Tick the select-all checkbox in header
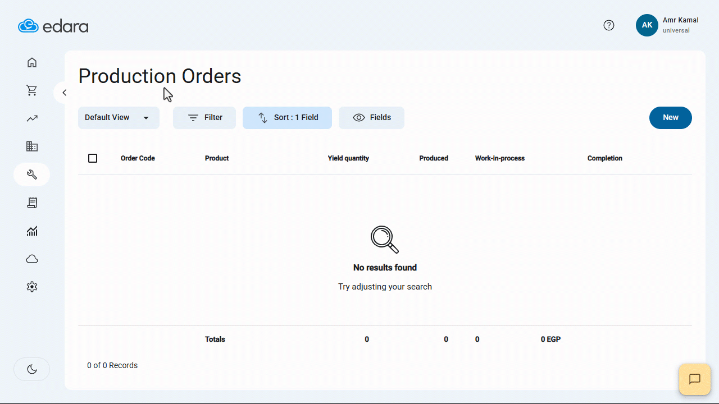The width and height of the screenshot is (719, 404). [93, 158]
